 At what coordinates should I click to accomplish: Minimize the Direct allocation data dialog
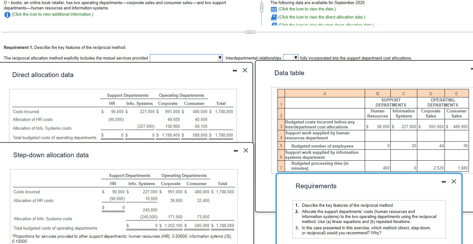point(235,71)
